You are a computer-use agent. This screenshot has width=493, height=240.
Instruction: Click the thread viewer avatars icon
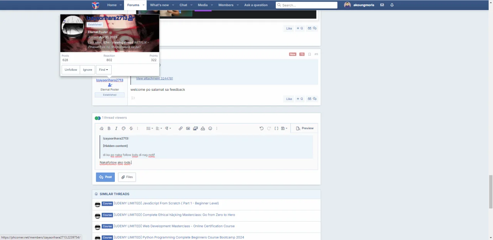[x=97, y=118]
